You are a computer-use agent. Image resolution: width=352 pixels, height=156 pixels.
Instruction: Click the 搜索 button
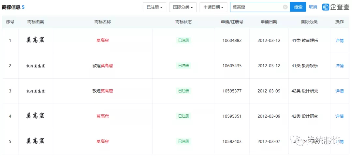pos(298,7)
